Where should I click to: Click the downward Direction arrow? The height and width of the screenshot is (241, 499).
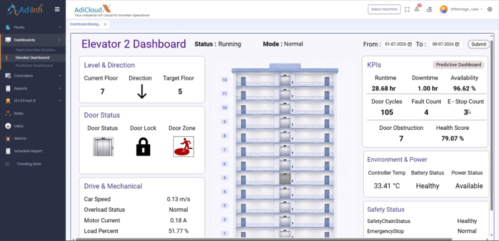(142, 92)
